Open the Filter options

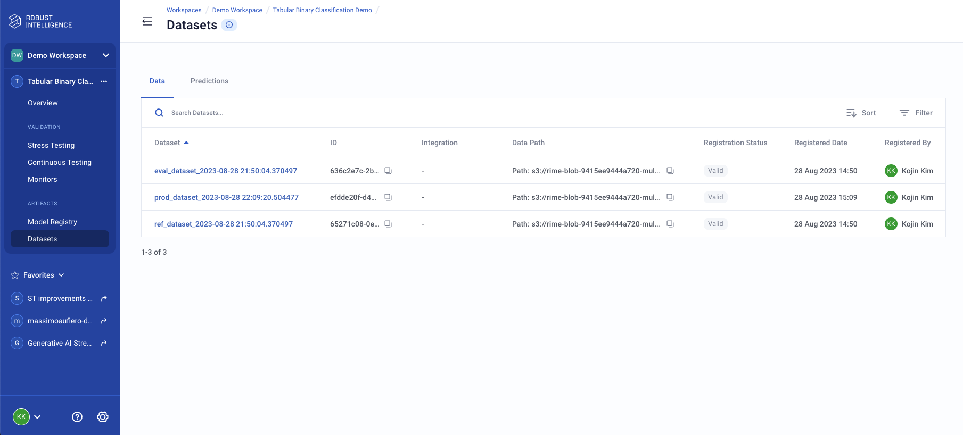click(916, 113)
